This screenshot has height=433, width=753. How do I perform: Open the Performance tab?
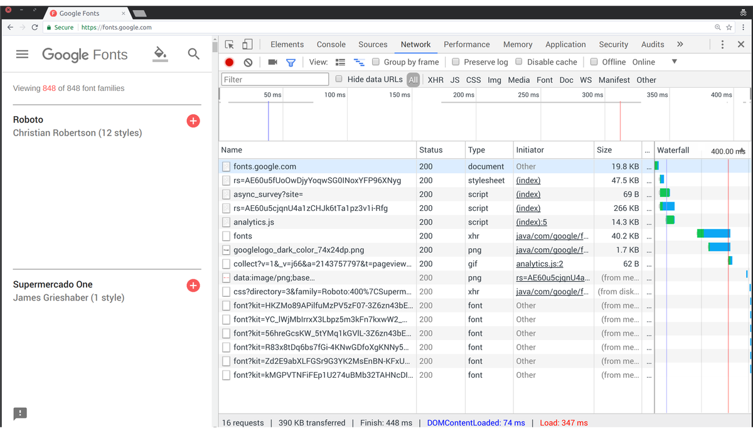click(x=467, y=45)
